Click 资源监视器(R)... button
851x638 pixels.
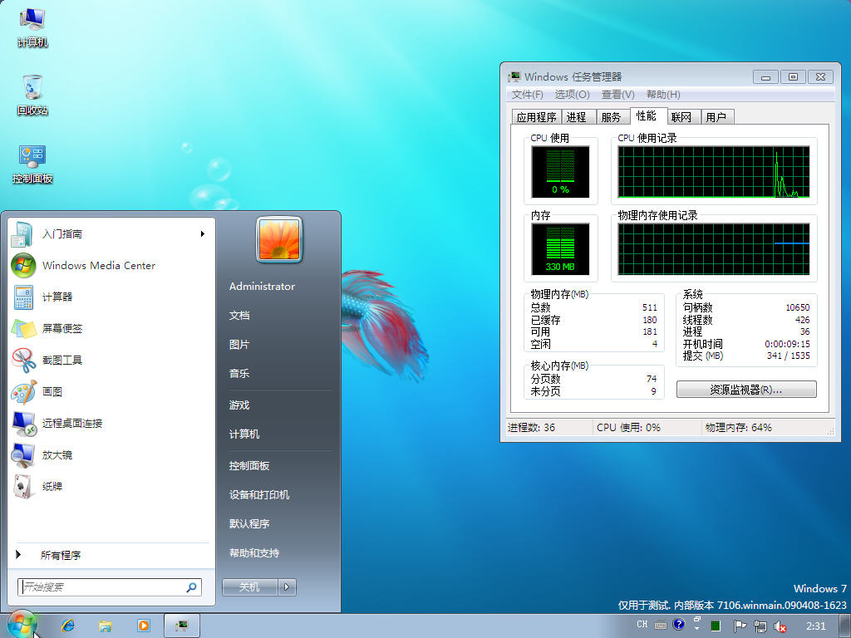coord(746,390)
